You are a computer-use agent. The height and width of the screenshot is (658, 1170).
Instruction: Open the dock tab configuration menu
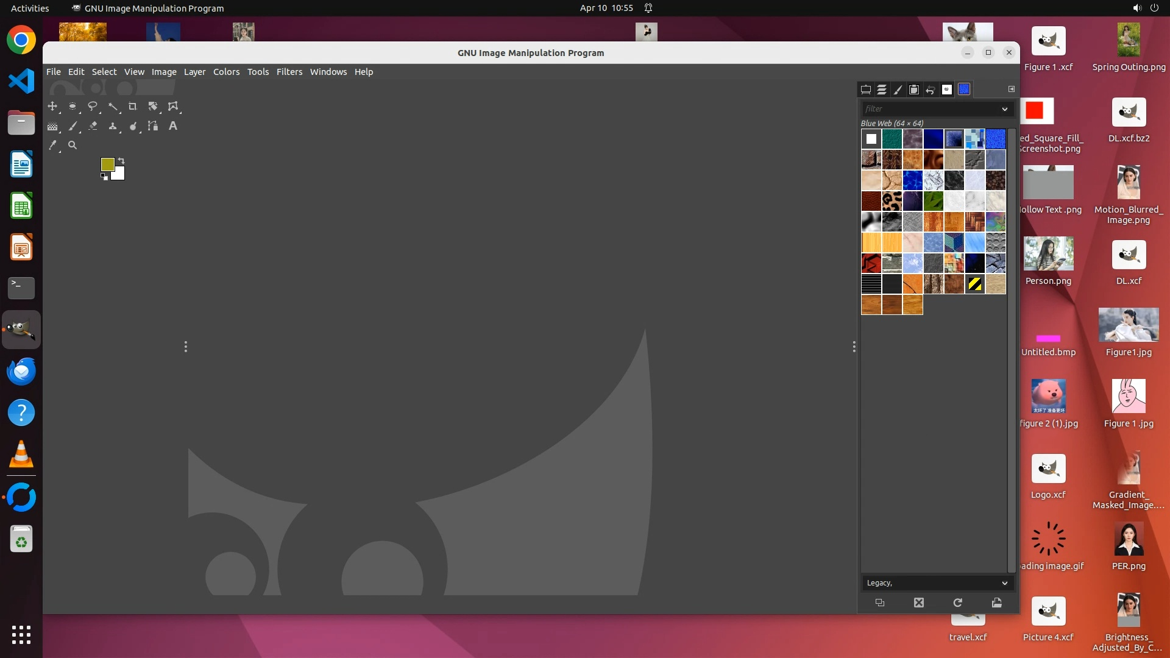click(1012, 89)
